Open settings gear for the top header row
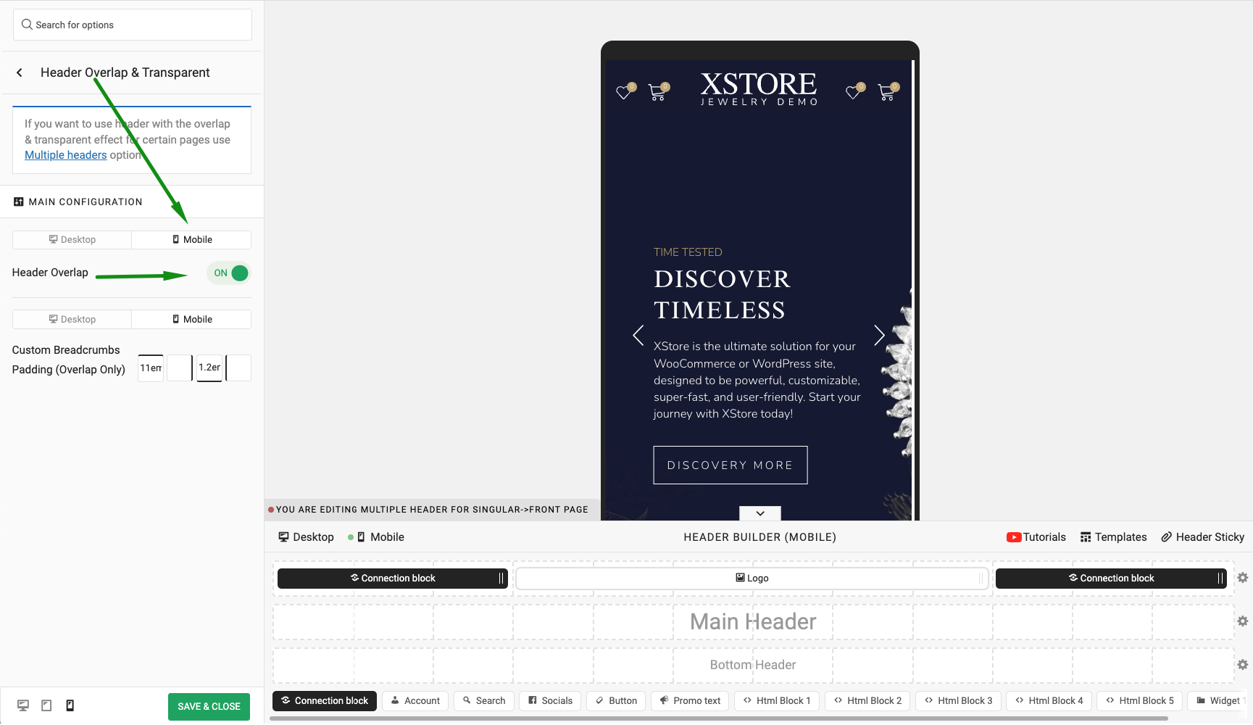The height and width of the screenshot is (725, 1253). pos(1243,578)
